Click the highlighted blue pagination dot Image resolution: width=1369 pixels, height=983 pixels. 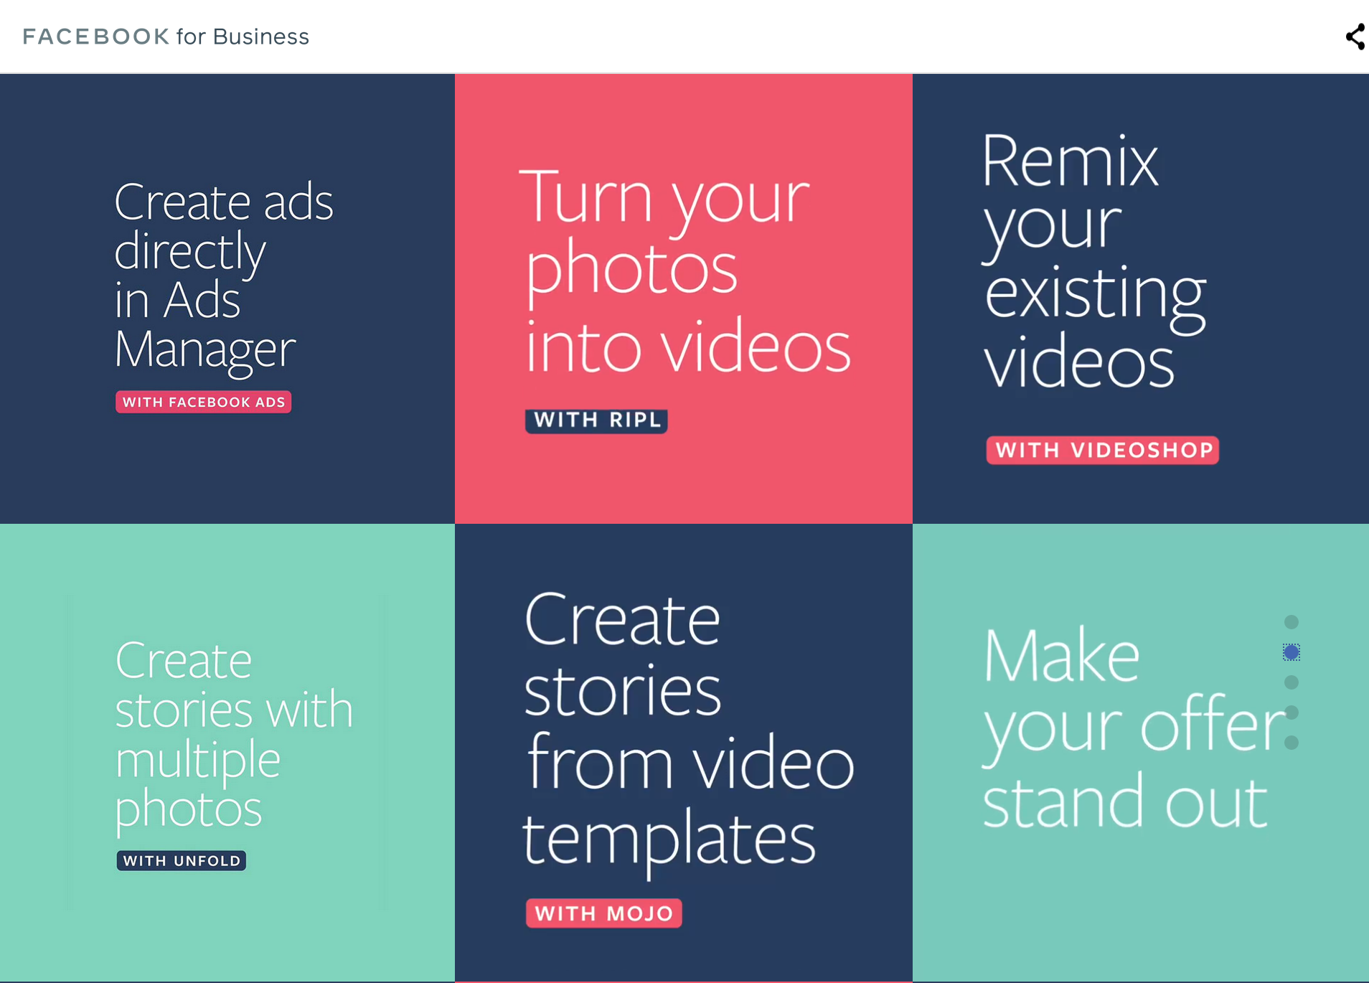pos(1291,652)
